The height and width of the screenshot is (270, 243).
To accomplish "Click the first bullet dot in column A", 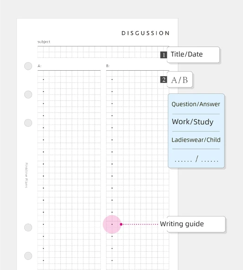I will (x=43, y=79).
